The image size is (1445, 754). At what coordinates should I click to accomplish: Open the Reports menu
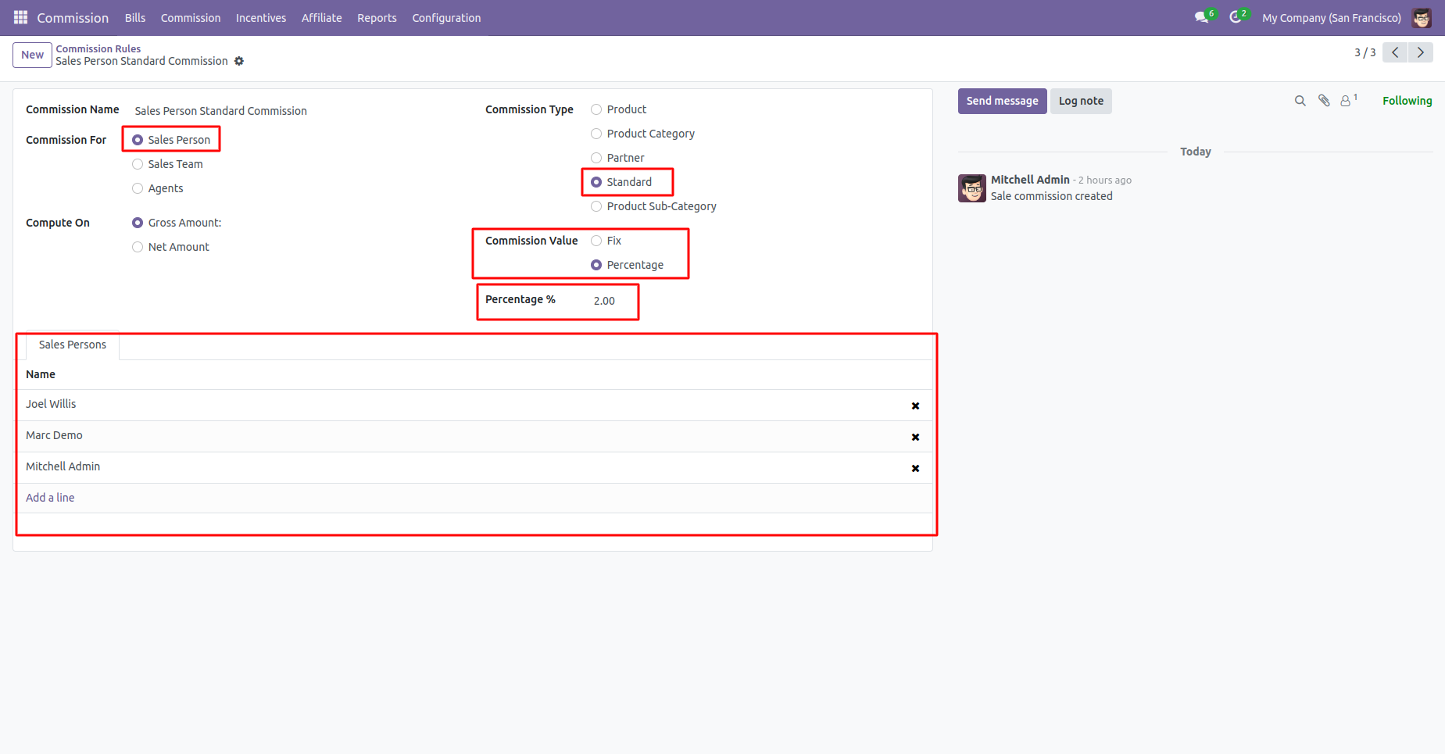coord(377,17)
